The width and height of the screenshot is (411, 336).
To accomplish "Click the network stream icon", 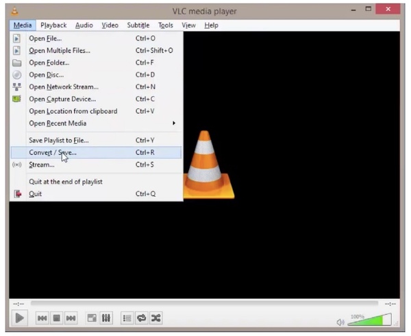I will click(16, 87).
